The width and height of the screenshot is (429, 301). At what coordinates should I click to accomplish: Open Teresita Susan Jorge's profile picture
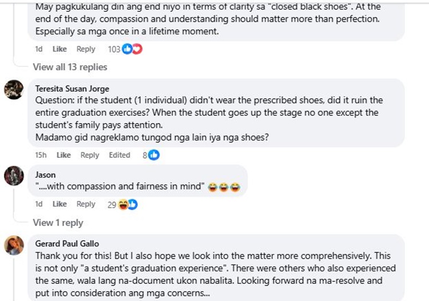[x=14, y=90]
